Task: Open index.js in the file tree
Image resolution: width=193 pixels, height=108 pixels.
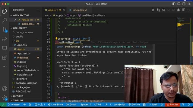Action: click(26, 62)
